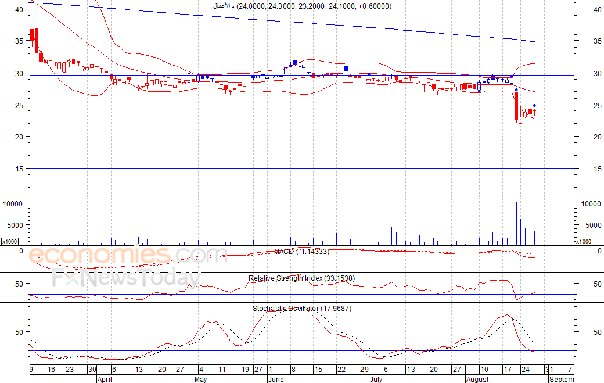Viewport: 604px width, 383px height.
Task: Click the date label 17 on the axis
Action: pos(508,370)
